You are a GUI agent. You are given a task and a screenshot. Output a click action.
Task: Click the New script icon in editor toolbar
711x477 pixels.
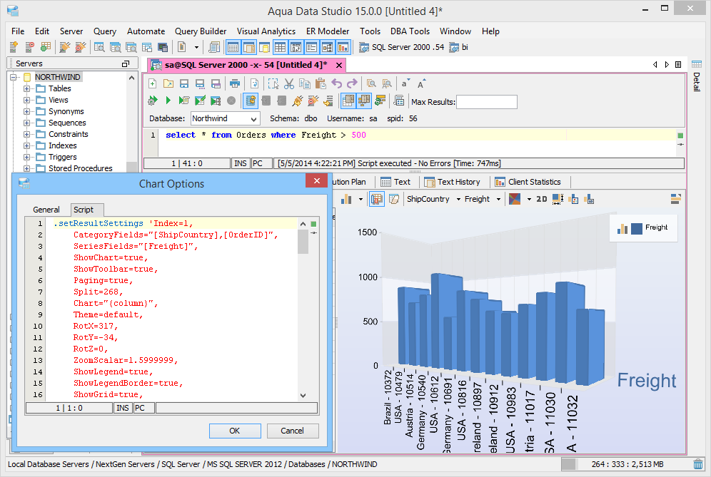point(153,84)
